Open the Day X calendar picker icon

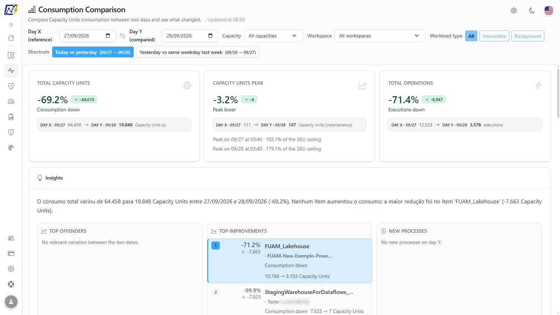(108, 36)
